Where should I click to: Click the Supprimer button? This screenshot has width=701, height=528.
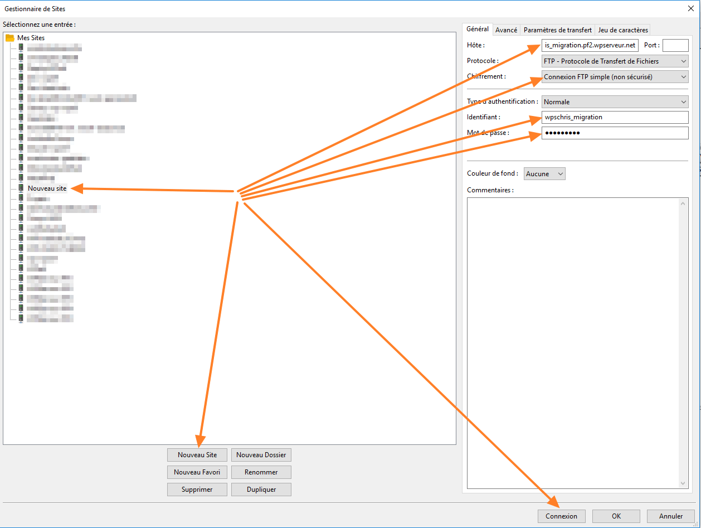tap(197, 489)
